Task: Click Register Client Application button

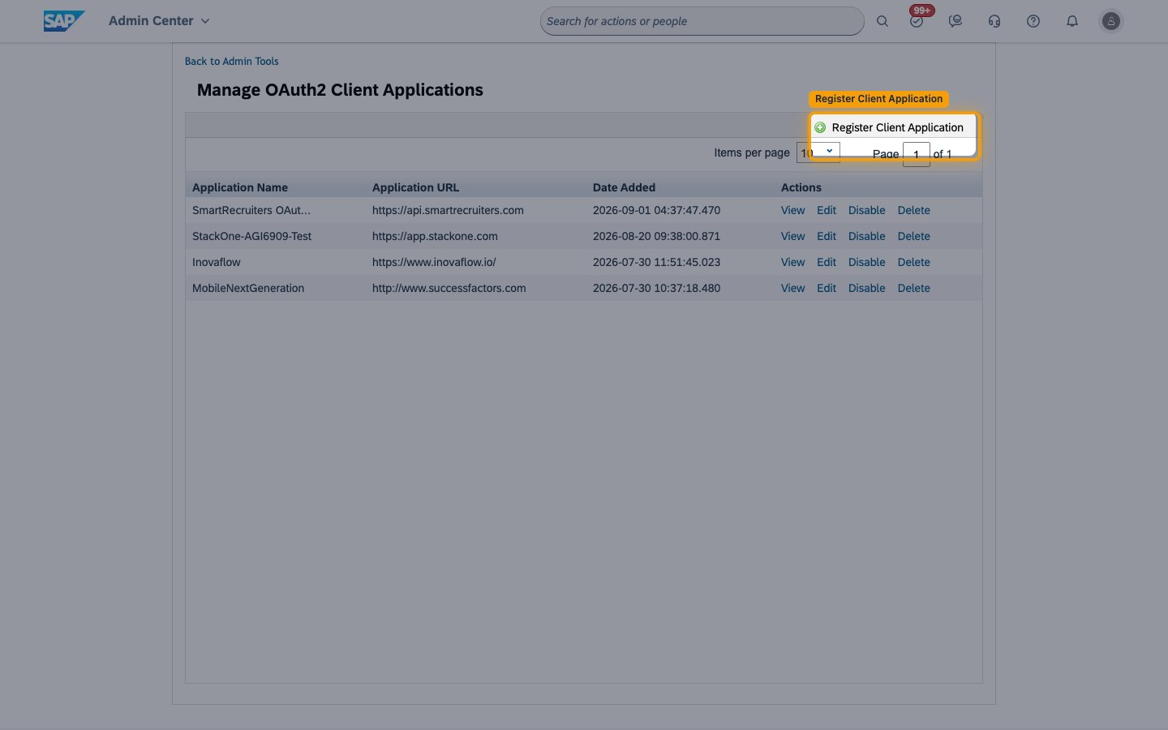Action: pos(890,127)
